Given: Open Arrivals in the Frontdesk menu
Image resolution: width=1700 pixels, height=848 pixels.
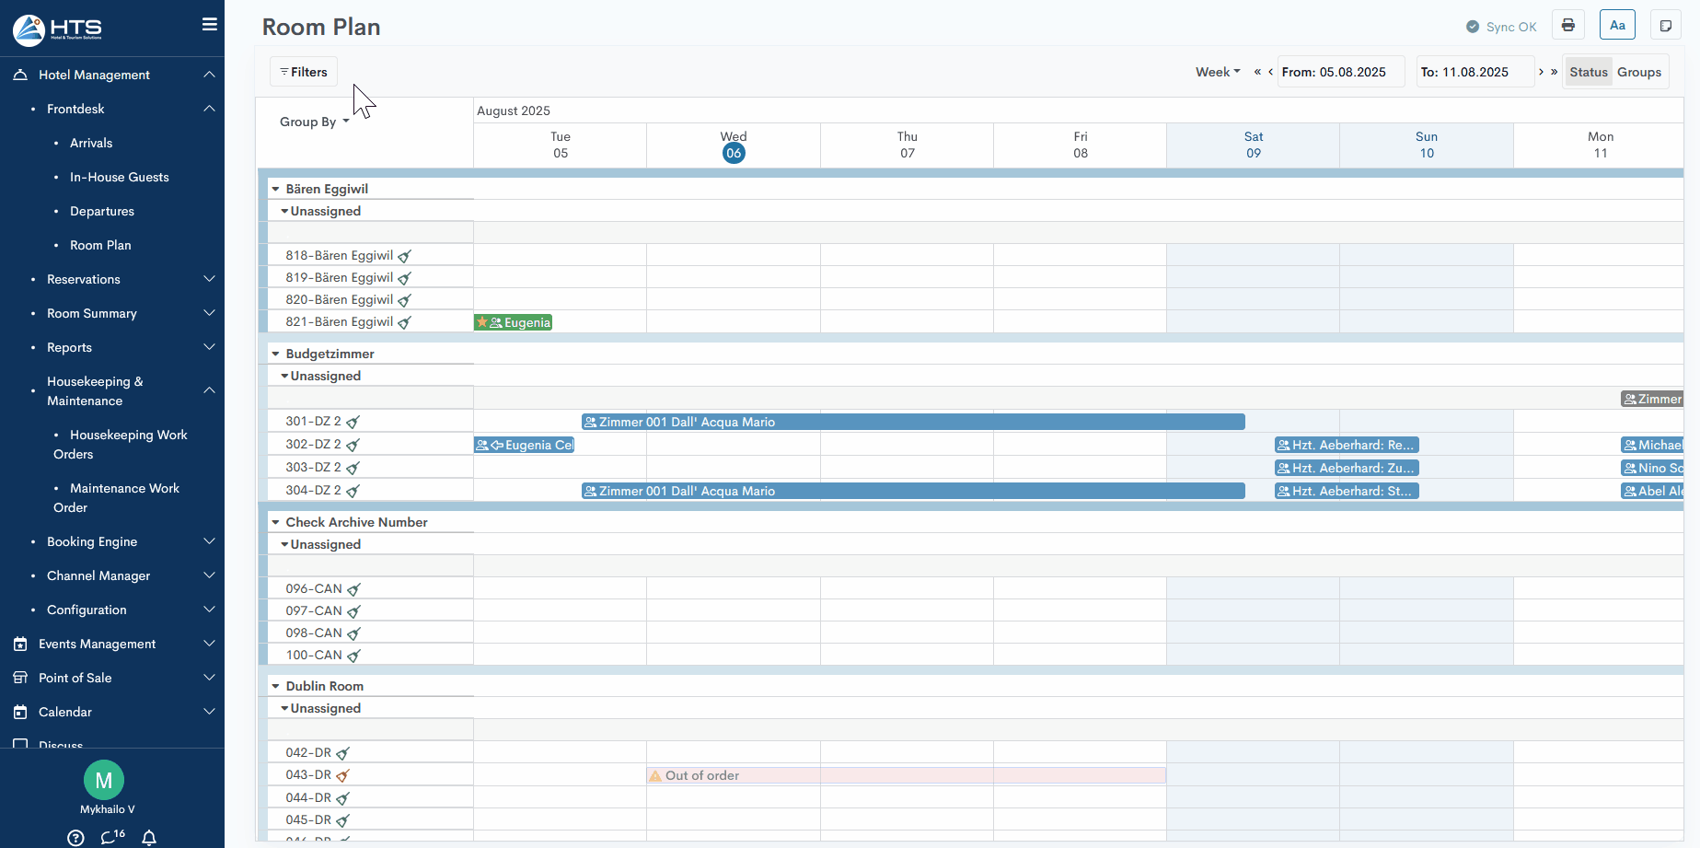Looking at the screenshot, I should (x=91, y=143).
